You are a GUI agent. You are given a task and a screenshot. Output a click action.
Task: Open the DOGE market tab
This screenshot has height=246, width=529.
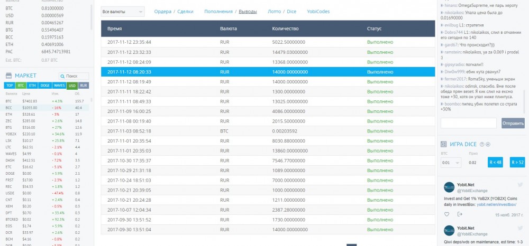[x=44, y=85]
